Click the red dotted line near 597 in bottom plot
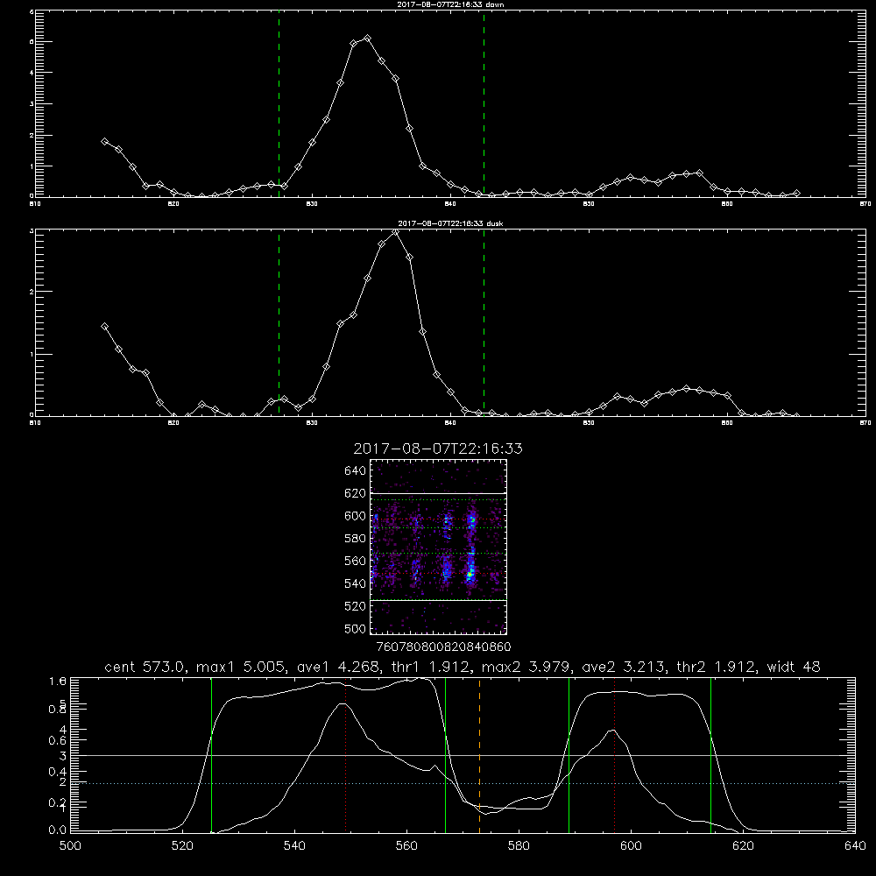The width and height of the screenshot is (876, 876). click(615, 755)
